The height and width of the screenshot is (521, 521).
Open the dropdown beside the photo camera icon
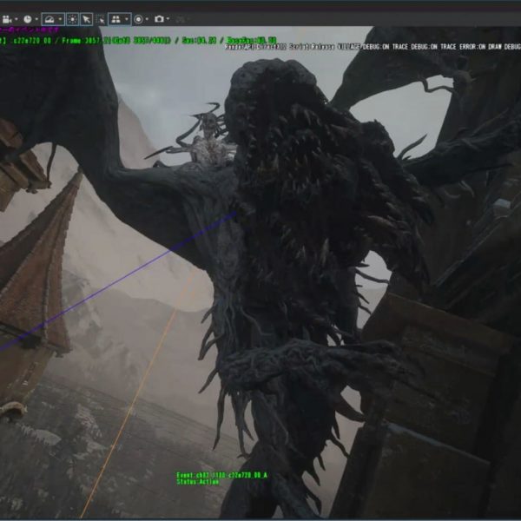click(168, 19)
